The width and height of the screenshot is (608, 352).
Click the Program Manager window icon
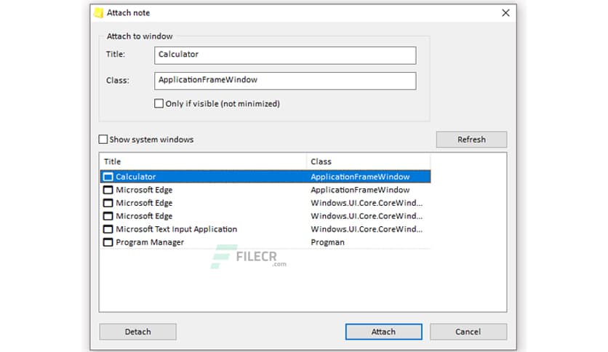pos(108,242)
